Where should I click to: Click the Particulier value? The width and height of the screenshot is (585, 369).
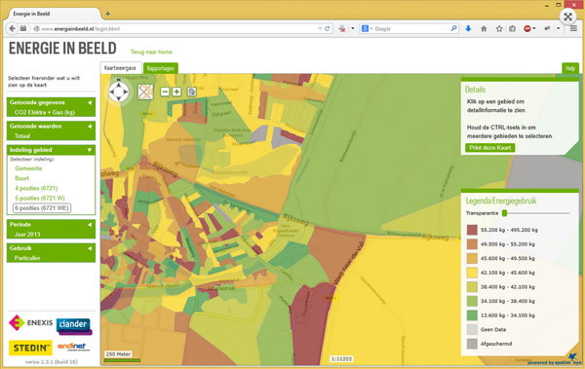point(27,258)
